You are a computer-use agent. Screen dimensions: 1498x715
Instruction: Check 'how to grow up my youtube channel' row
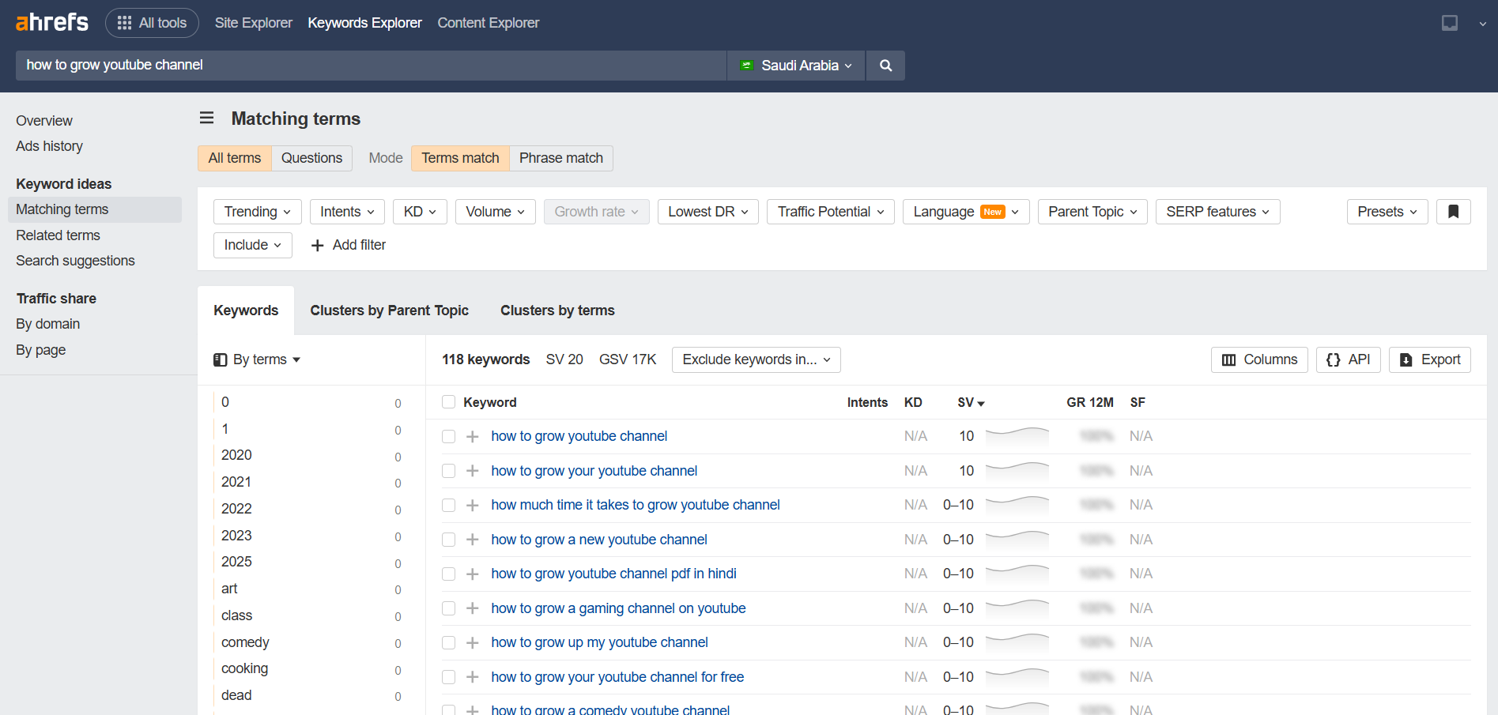click(448, 642)
